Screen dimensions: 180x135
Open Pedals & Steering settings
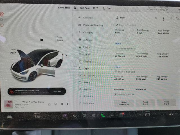[x=91, y=25]
